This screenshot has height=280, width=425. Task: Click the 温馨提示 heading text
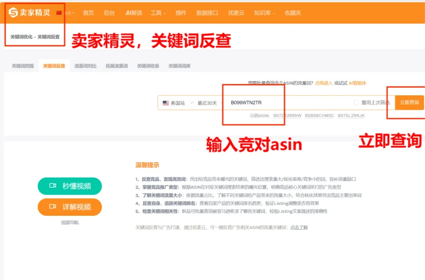(x=147, y=165)
